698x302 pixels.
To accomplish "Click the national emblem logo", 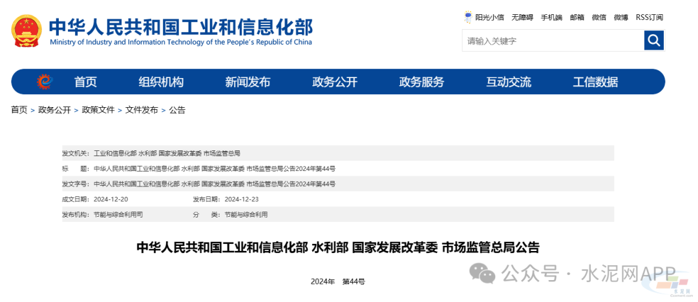I will click(26, 32).
